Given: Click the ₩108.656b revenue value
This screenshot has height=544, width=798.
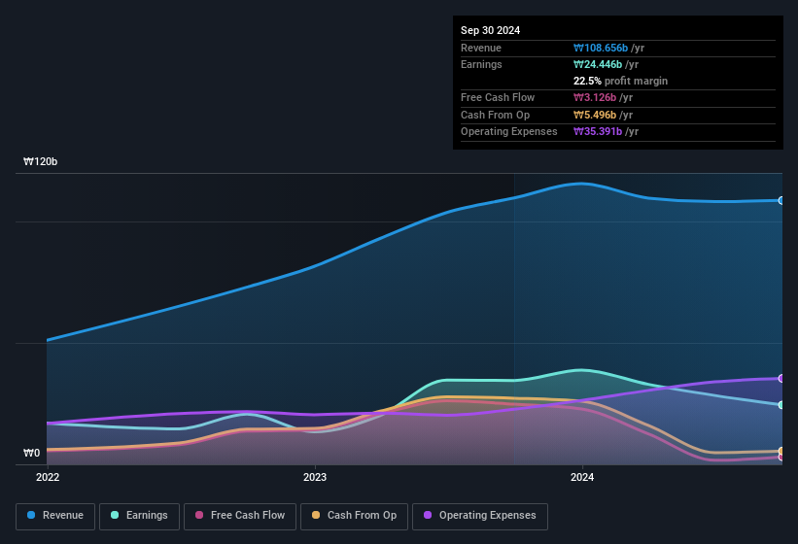Looking at the screenshot, I should coord(601,48).
